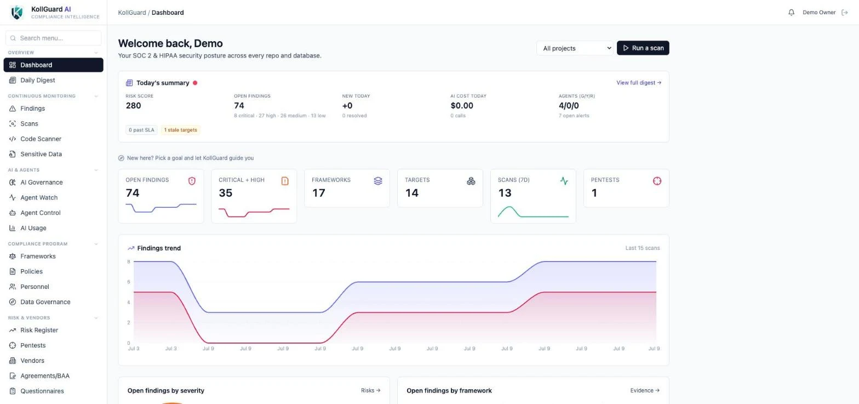
Task: Click the Frameworks scales icon
Action: click(x=13, y=257)
